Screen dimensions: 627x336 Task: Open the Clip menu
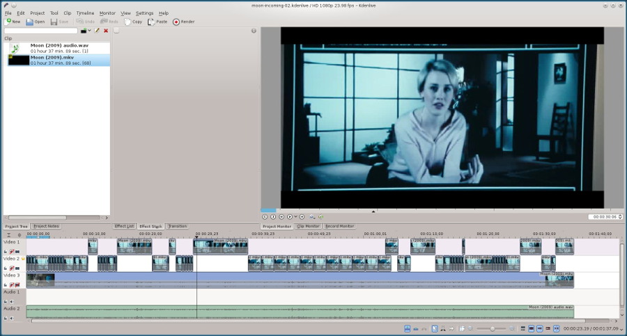pyautogui.click(x=67, y=13)
